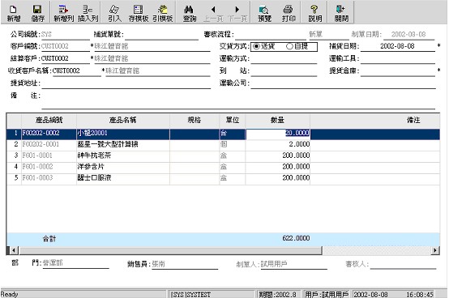Insert a row using the 插入列 icon
This screenshot has width=449, height=298.
click(x=88, y=13)
